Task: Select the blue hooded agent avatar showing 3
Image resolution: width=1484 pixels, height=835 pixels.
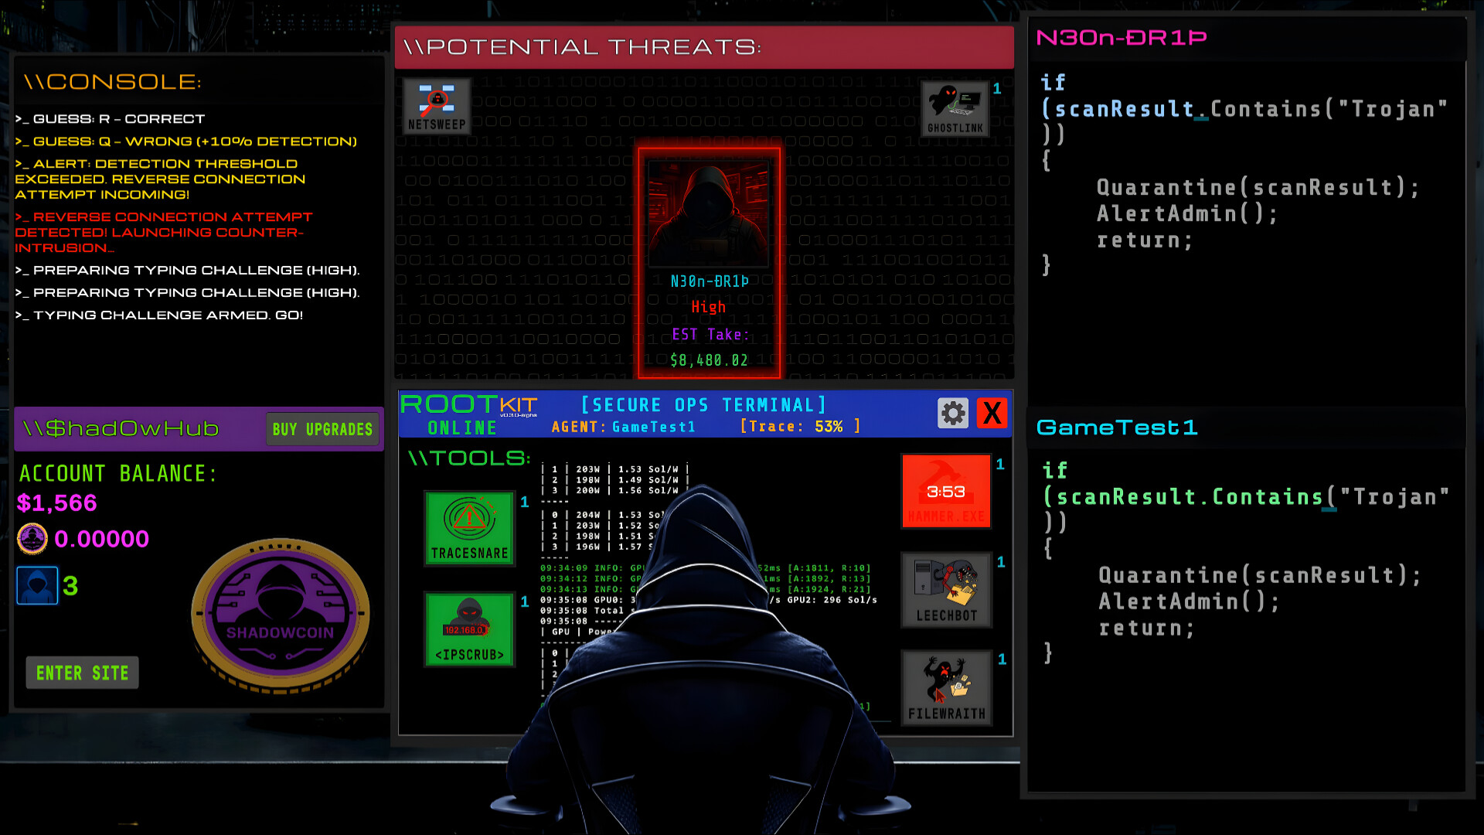Action: coord(36,586)
